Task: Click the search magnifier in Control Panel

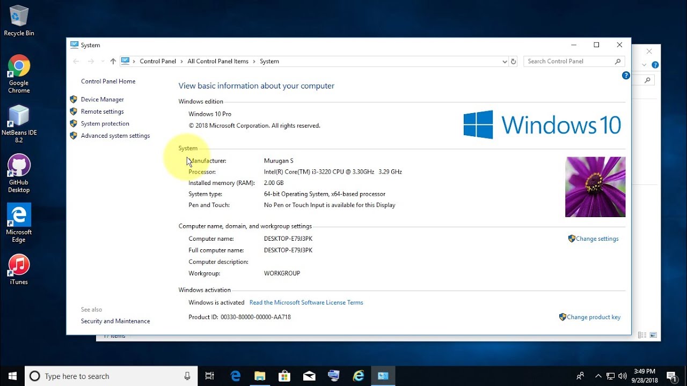Action: tap(618, 61)
